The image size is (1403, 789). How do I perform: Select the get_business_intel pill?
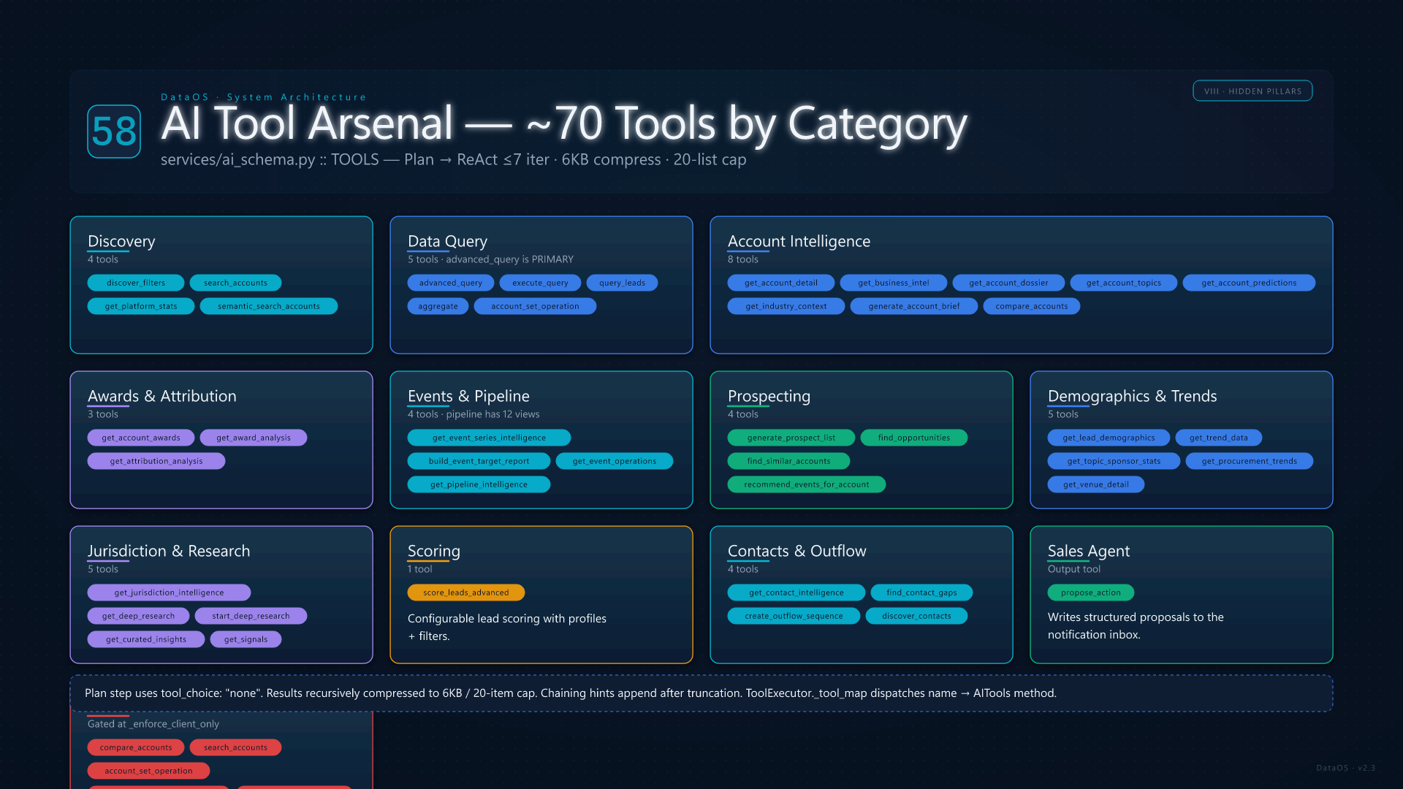click(x=894, y=283)
